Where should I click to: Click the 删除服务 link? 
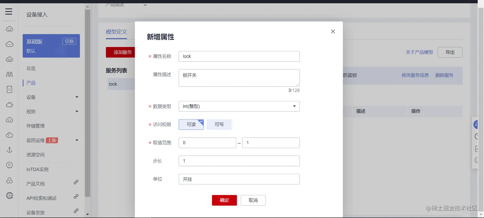pos(444,75)
